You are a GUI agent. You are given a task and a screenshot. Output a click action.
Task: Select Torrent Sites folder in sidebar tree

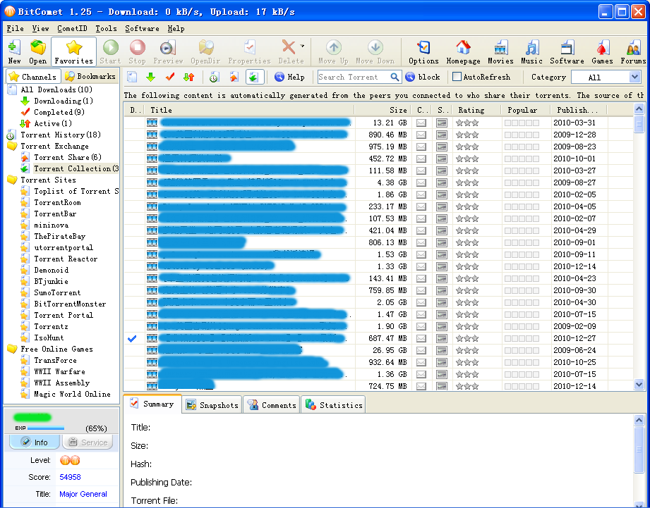tap(47, 180)
